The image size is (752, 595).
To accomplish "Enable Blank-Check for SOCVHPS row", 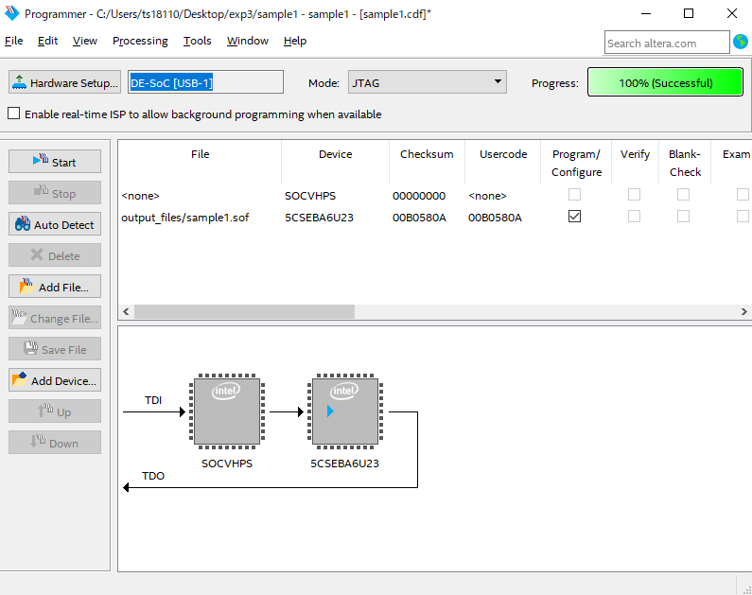I will pyautogui.click(x=683, y=194).
